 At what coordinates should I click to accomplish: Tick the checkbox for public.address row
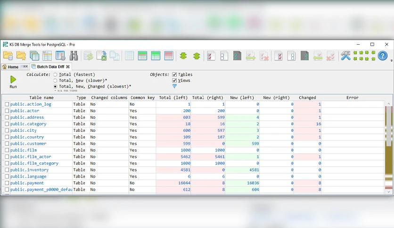pos(7,117)
